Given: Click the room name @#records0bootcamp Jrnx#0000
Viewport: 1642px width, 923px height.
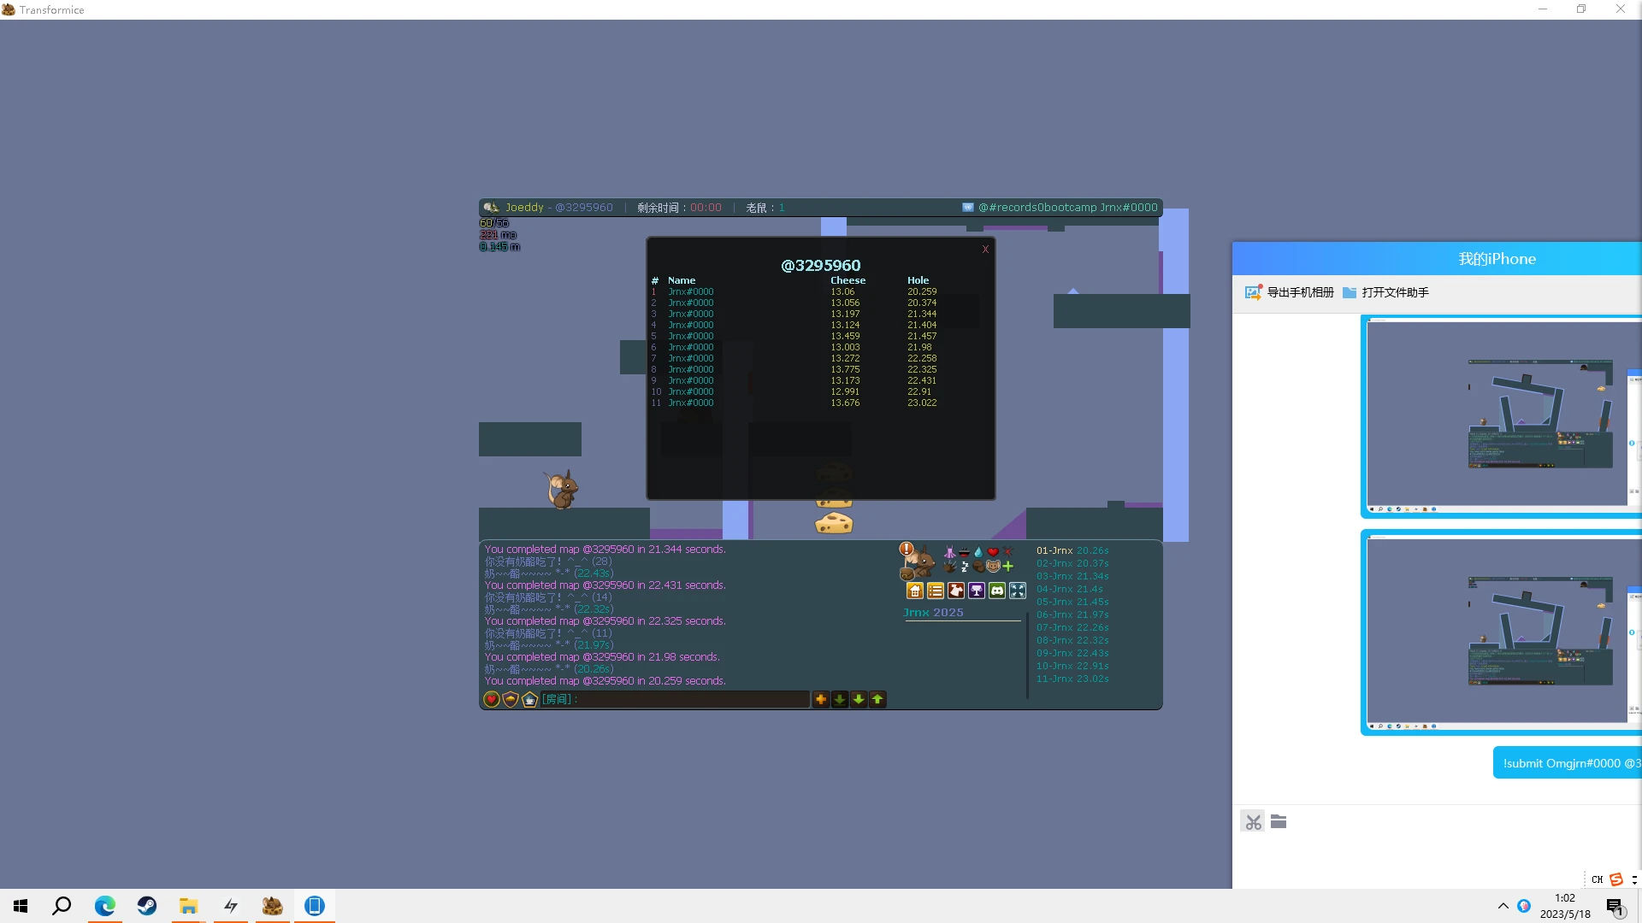Looking at the screenshot, I should [x=1068, y=207].
